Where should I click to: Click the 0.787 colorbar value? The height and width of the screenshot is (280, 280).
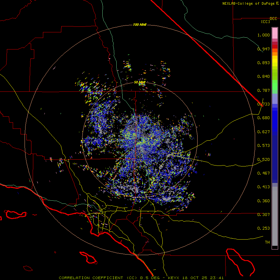click(x=264, y=90)
